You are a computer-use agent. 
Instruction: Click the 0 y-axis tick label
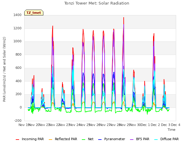click(21, 108)
